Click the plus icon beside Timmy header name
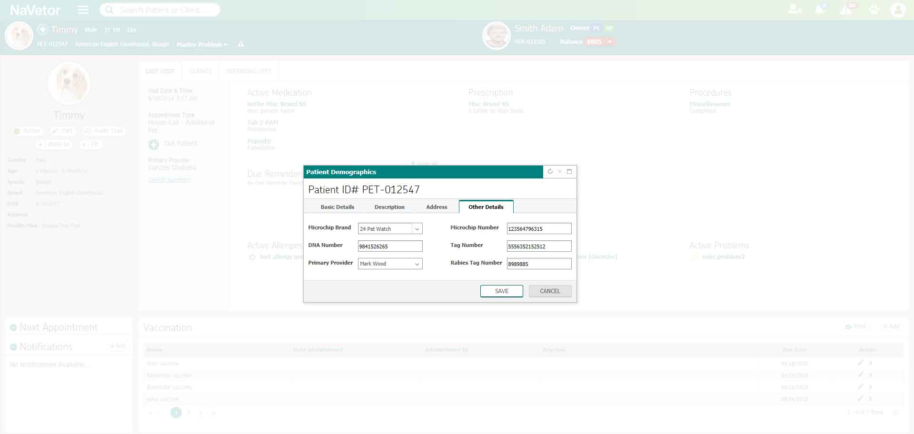This screenshot has height=434, width=914. 42,30
